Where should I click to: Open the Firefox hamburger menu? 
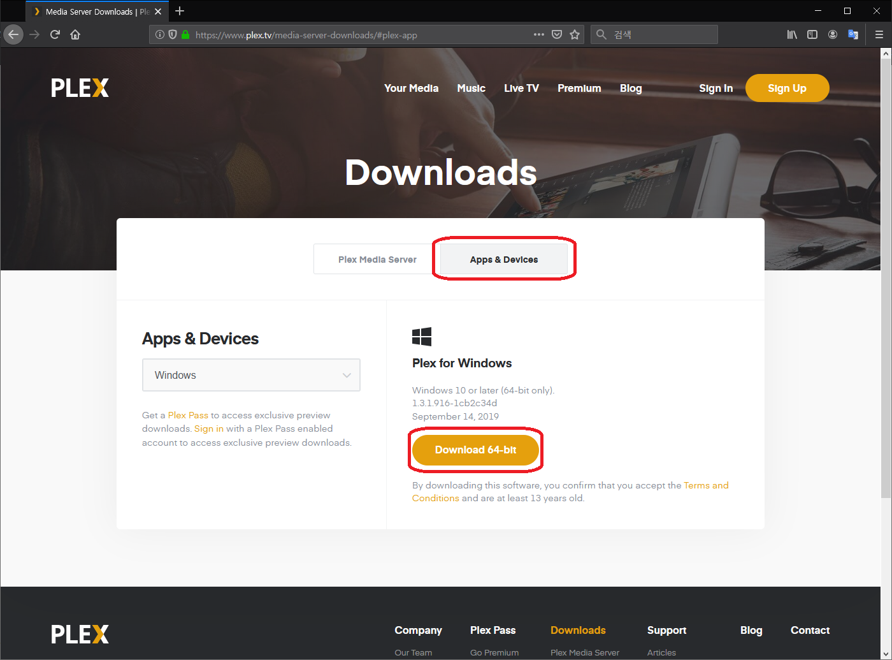[879, 34]
